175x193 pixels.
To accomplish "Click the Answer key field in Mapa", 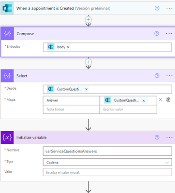I will pyautogui.click(x=72, y=100).
